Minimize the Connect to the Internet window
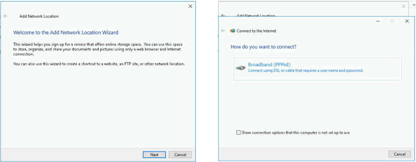Image resolution: width=416 pixels, height=162 pixels. pyautogui.click(x=378, y=21)
